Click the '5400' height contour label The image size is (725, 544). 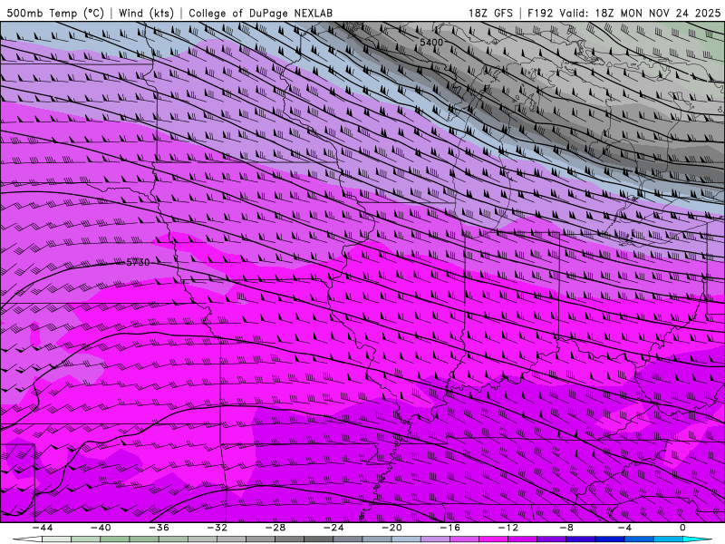point(431,43)
